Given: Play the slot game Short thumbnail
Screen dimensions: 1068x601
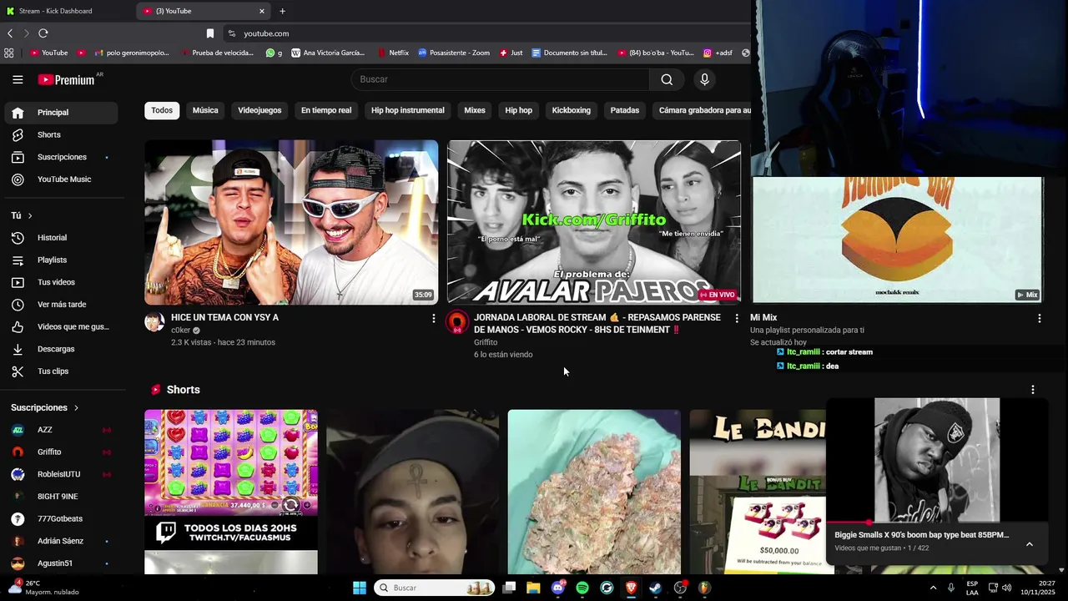Looking at the screenshot, I should tap(231, 492).
